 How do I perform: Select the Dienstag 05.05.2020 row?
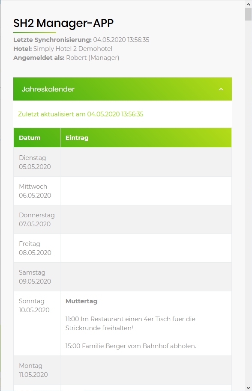pos(123,162)
